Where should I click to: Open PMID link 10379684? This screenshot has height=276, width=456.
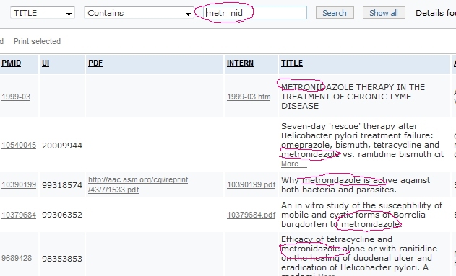(x=19, y=215)
